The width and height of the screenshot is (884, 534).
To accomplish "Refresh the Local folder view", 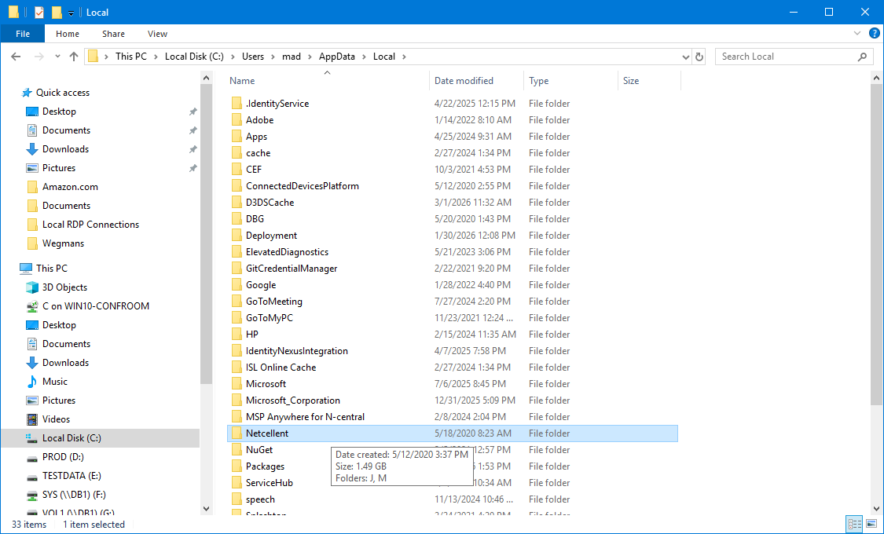I will (x=700, y=57).
